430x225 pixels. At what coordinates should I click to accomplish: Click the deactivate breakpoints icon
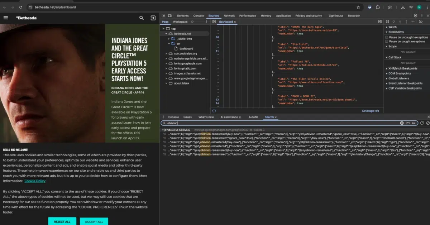point(421,22)
